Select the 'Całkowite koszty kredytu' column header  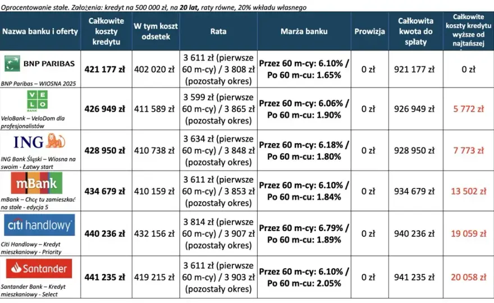(106, 31)
